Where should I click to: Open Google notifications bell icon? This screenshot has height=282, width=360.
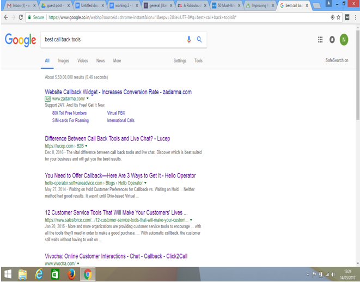[x=332, y=39]
